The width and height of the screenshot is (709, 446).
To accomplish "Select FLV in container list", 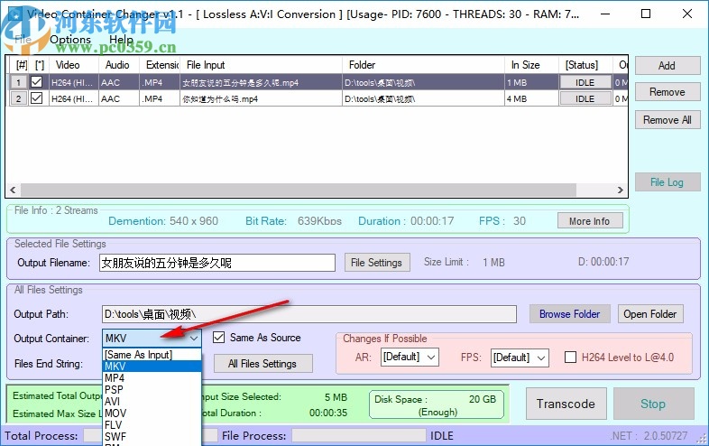I will (152, 425).
